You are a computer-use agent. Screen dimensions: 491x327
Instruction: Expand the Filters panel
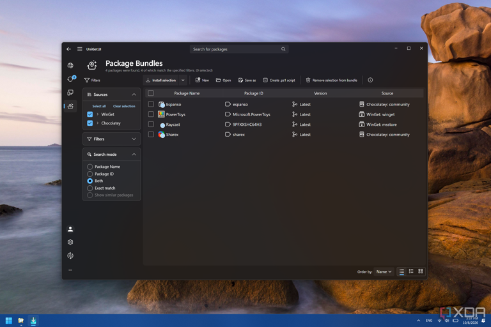[134, 139]
